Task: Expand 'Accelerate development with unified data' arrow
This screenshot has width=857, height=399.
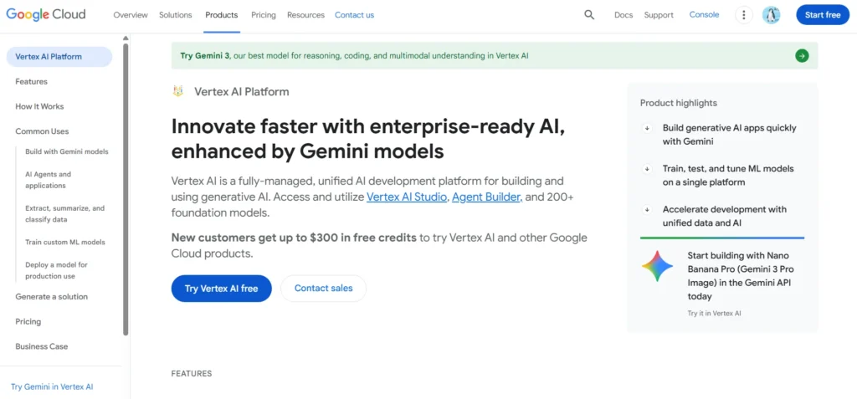Action: [647, 210]
